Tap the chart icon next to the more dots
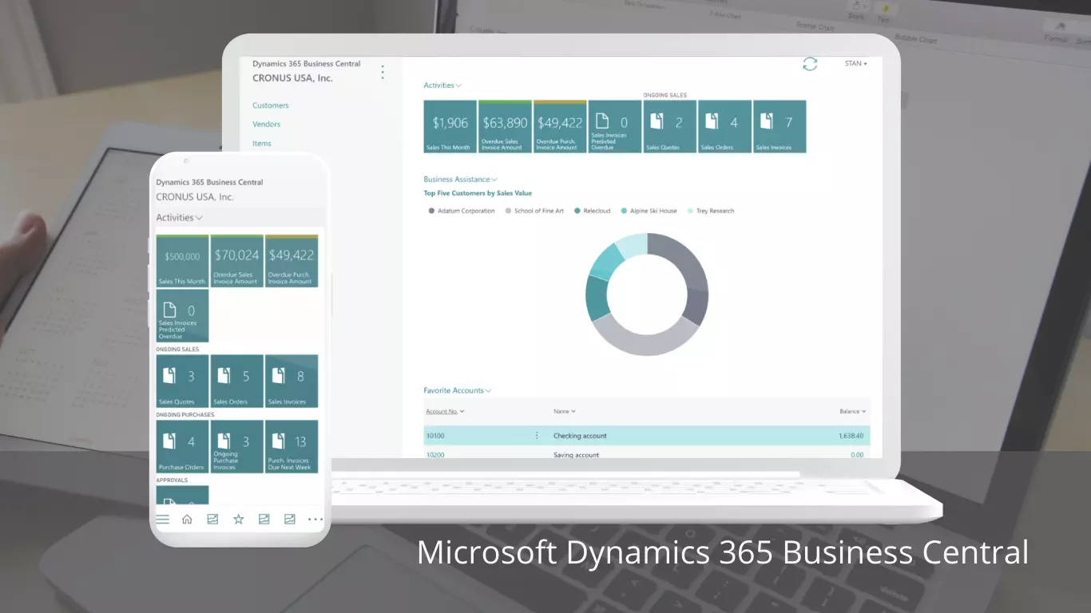1091x613 pixels. [289, 519]
